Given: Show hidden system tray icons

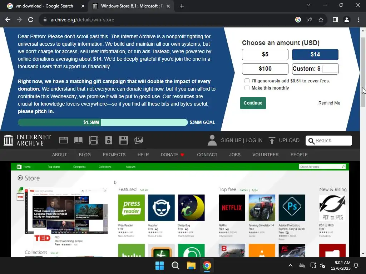Looking at the screenshot, I should 291,265.
